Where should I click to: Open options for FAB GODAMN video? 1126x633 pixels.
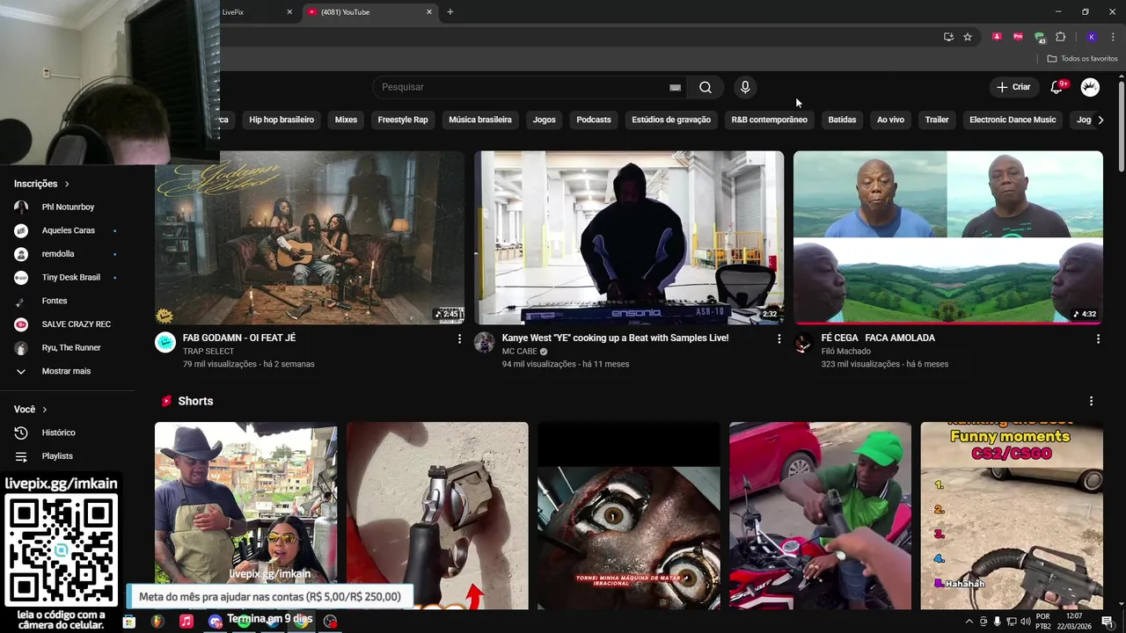[459, 338]
